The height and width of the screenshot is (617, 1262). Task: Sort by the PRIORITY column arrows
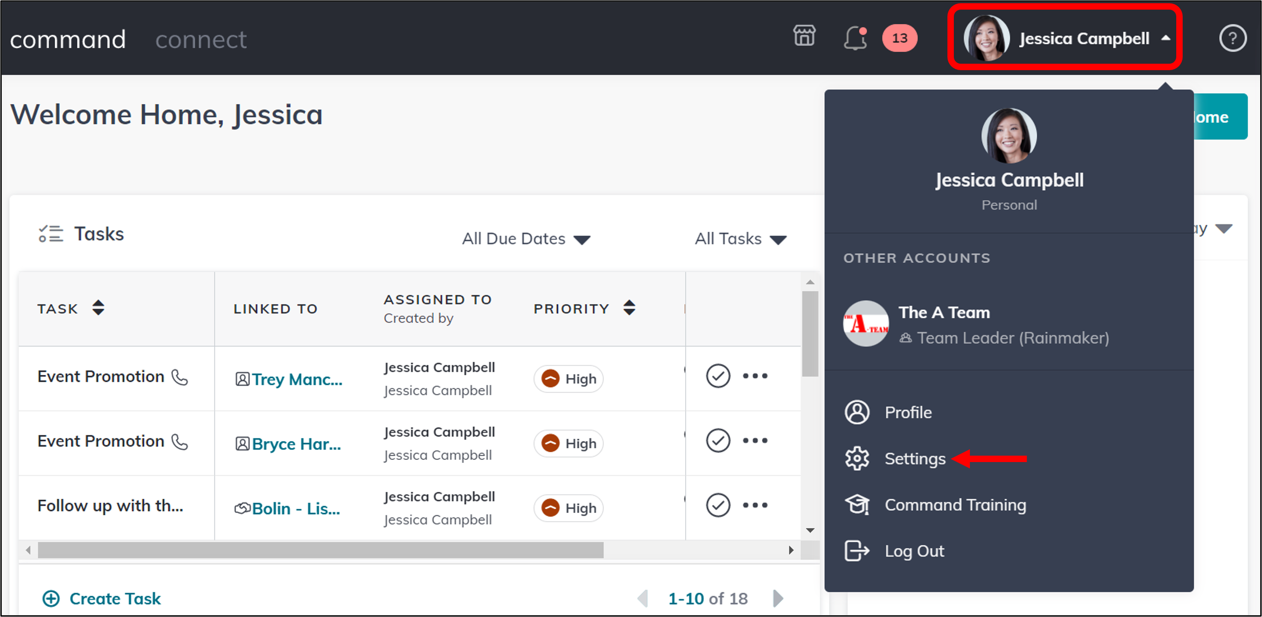click(629, 308)
